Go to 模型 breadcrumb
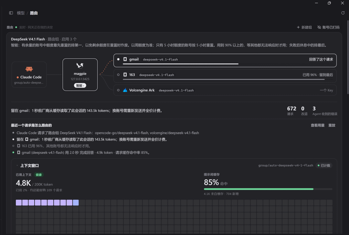349x235 pixels. (x=21, y=13)
